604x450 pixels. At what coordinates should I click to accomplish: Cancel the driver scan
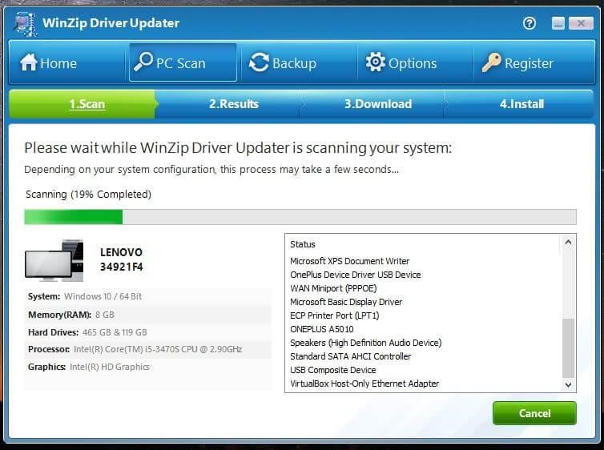(534, 413)
